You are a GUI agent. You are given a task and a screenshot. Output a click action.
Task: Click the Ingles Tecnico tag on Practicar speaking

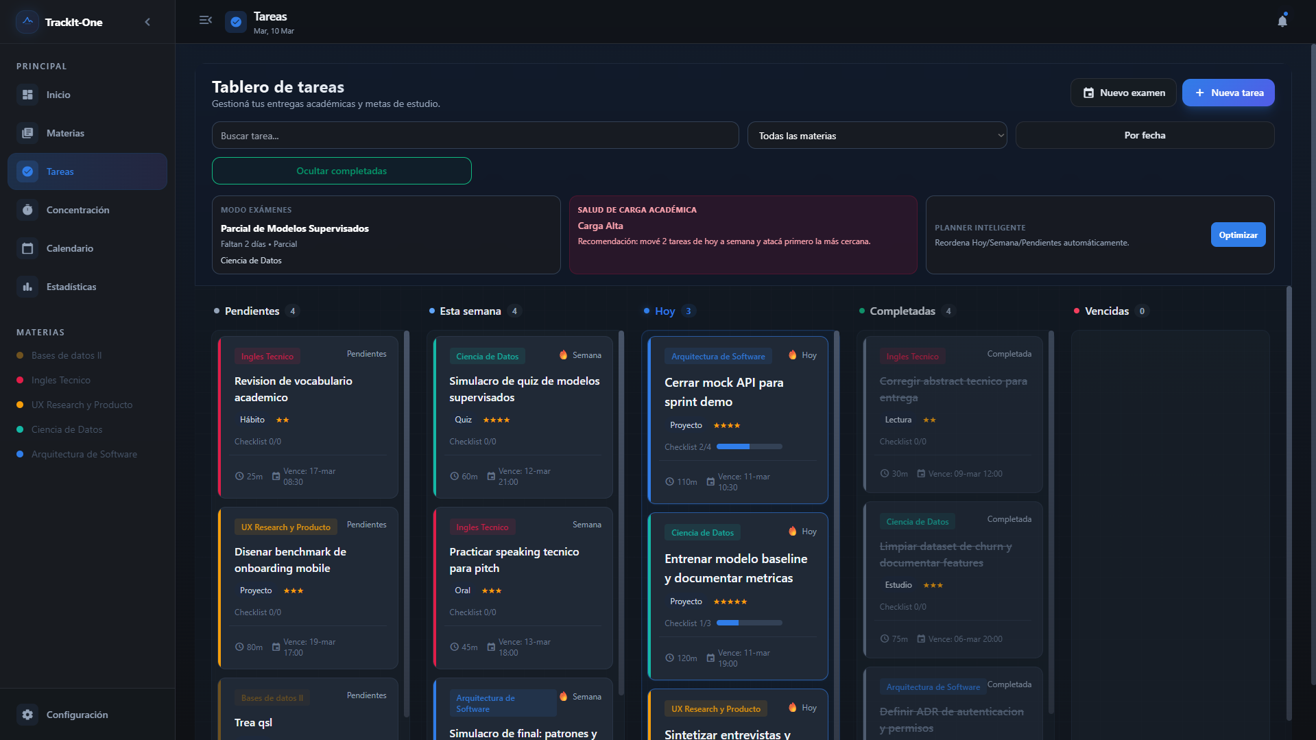point(482,527)
